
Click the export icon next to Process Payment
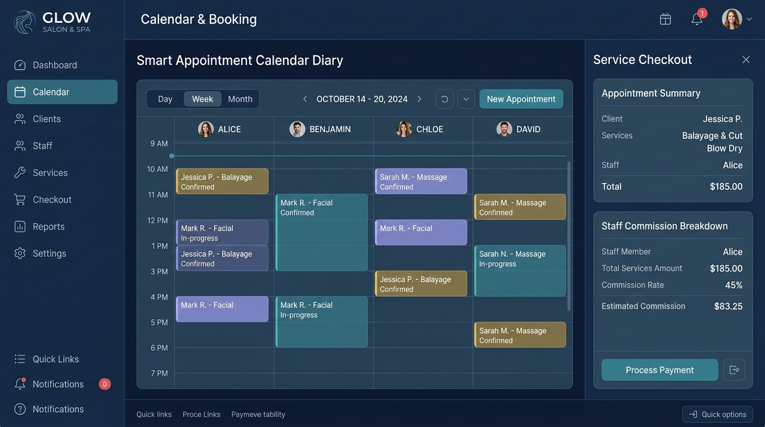coord(734,370)
